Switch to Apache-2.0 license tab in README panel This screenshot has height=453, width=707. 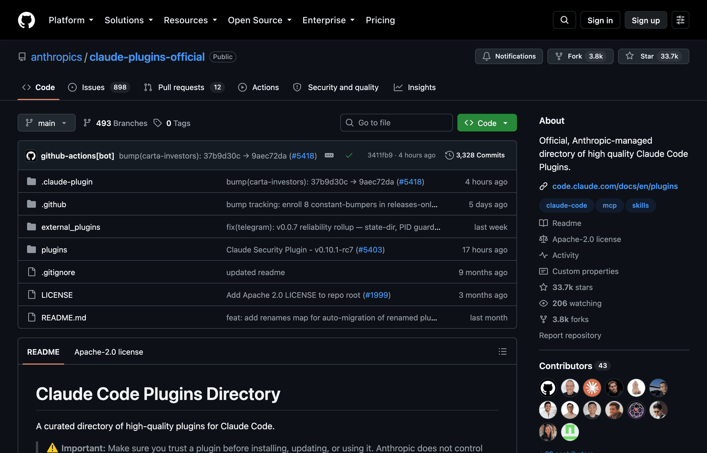109,352
